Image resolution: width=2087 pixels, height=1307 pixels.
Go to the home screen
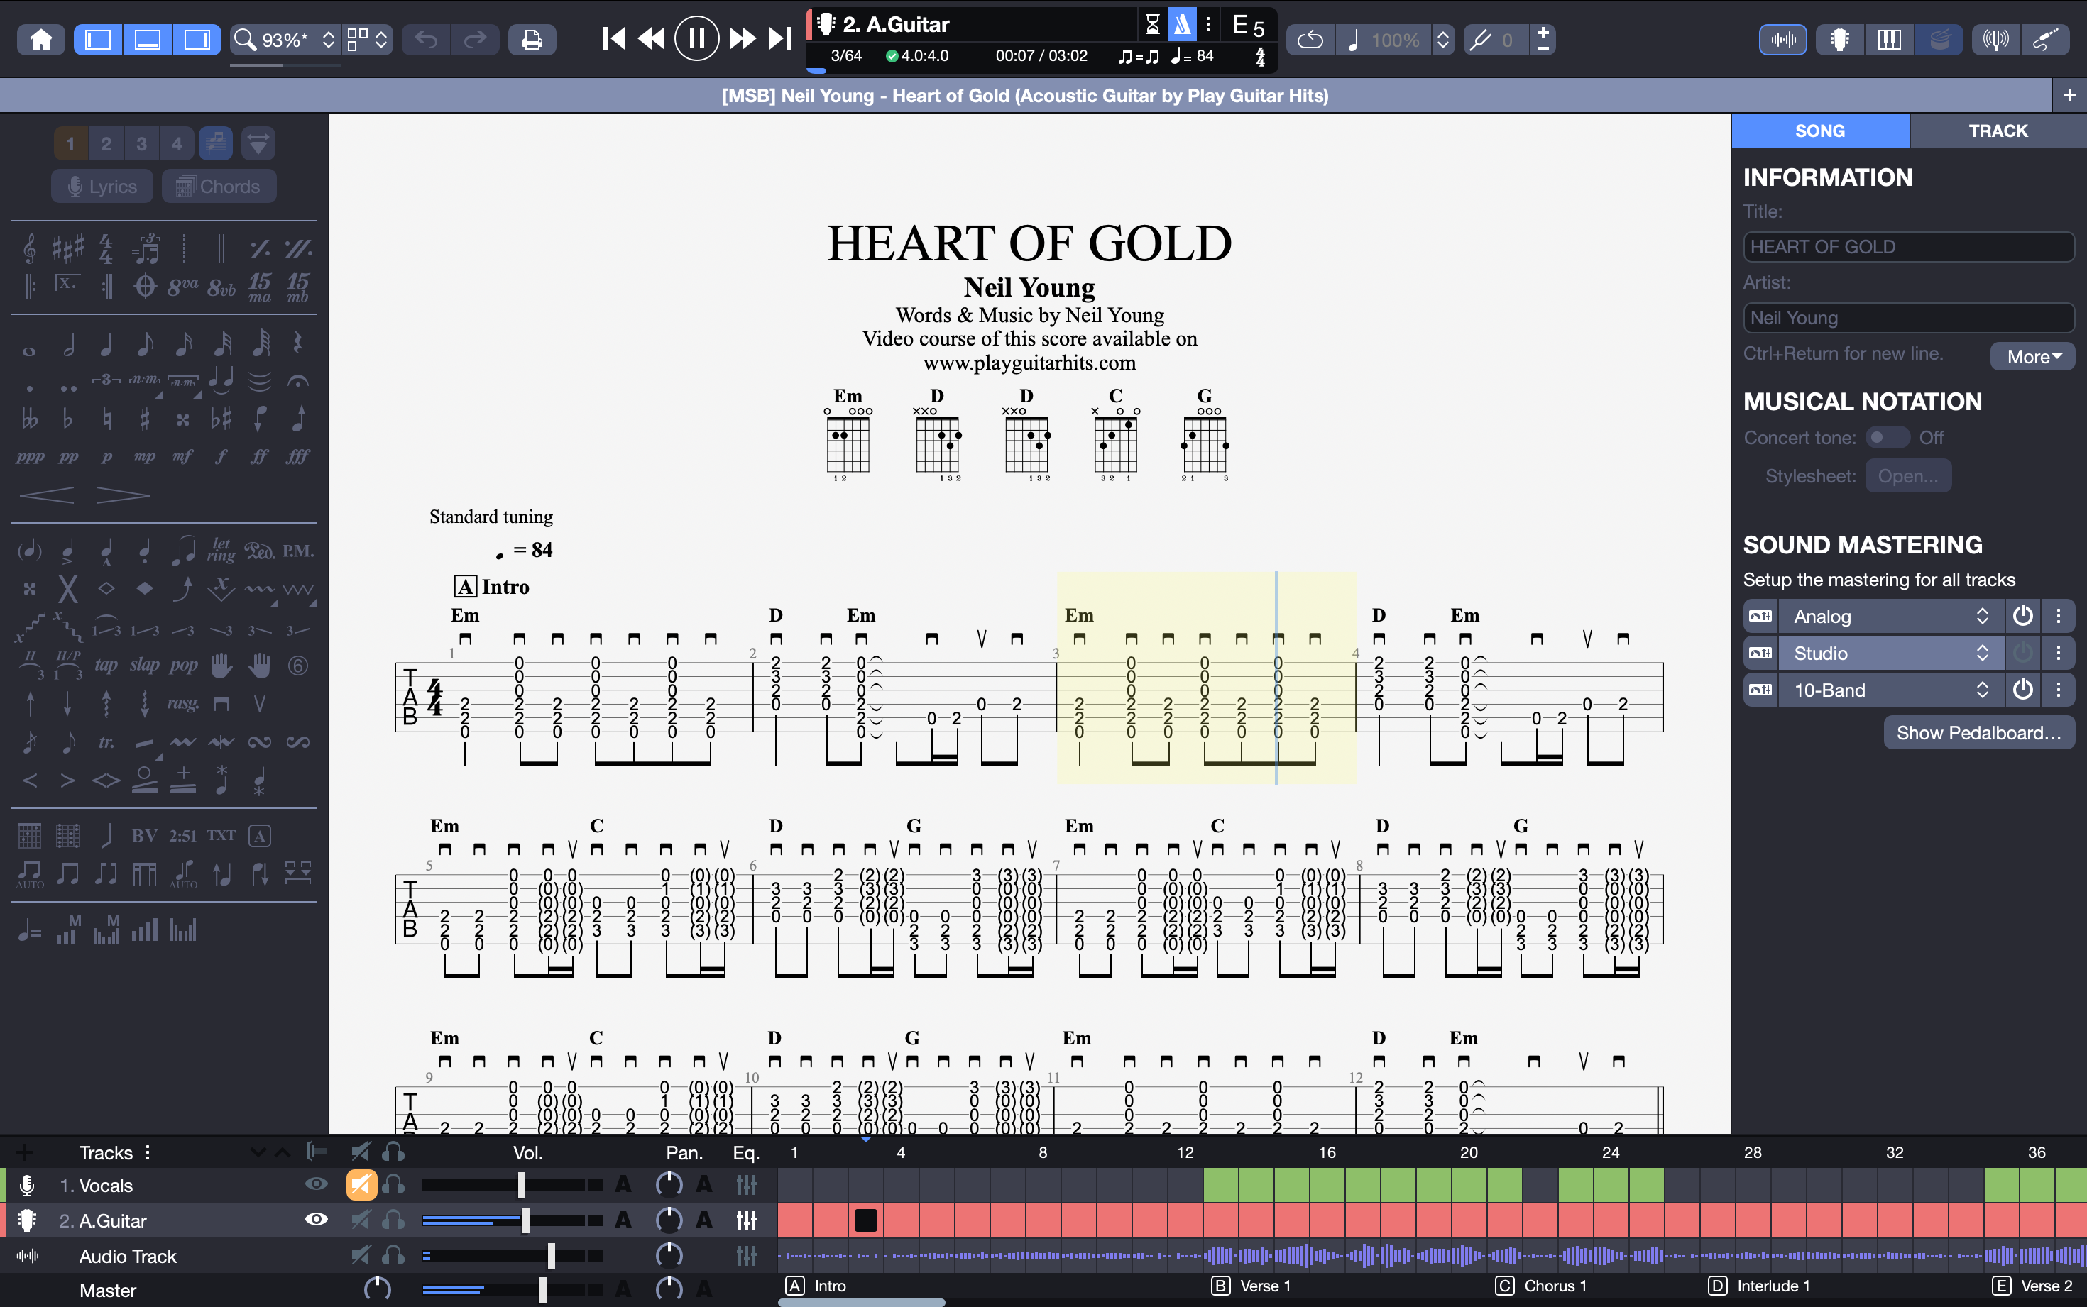pyautogui.click(x=40, y=40)
